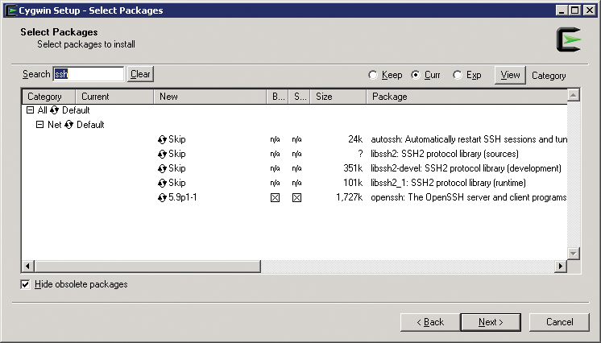Click the New column header
Image resolution: width=601 pixels, height=343 pixels.
[210, 97]
